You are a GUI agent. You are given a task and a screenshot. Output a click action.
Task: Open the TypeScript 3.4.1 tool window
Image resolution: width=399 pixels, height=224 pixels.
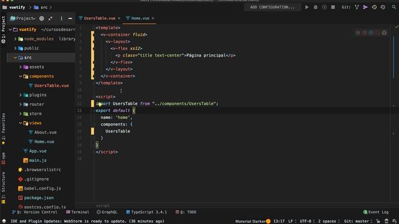(x=147, y=212)
